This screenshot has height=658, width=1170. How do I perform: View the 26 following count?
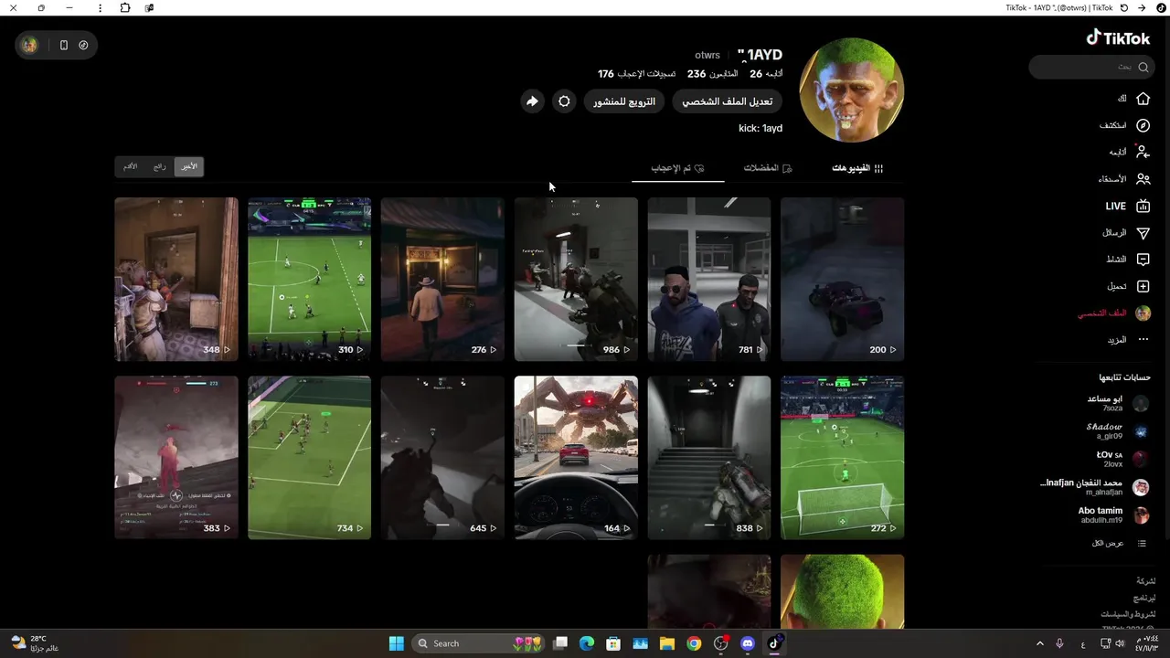(x=766, y=74)
